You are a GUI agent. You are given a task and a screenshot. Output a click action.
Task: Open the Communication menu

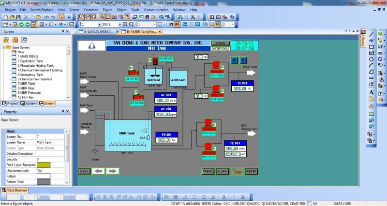(156, 9)
